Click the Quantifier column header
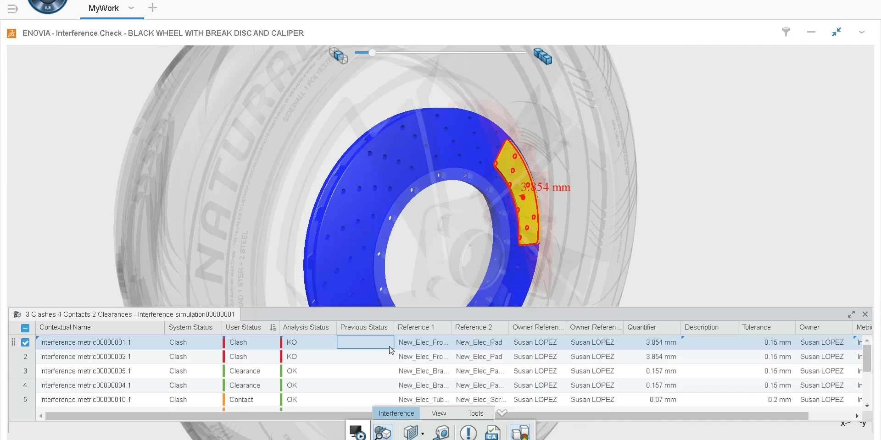Screen dimensions: 881x440 pyautogui.click(x=641, y=327)
